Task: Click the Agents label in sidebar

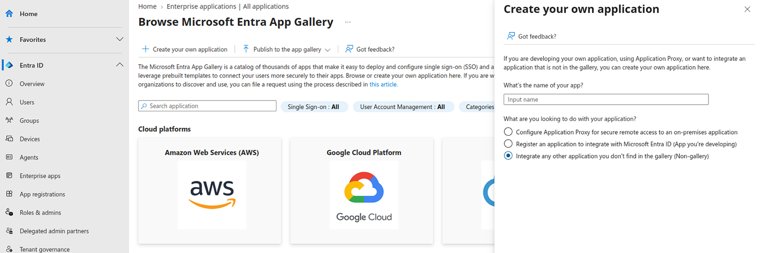Action: [x=29, y=157]
